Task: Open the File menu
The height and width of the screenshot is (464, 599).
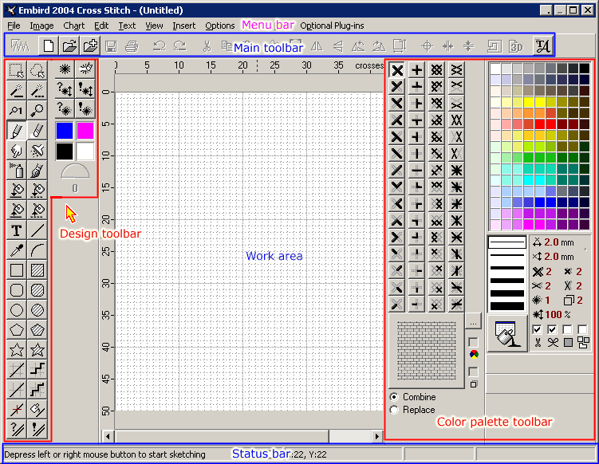Action: 14,26
